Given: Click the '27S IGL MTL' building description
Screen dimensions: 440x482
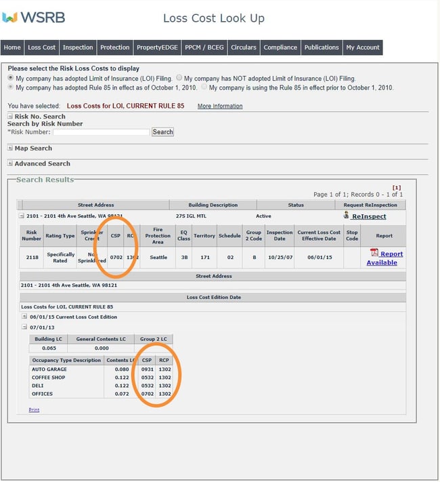Looking at the screenshot, I should pyautogui.click(x=191, y=216).
